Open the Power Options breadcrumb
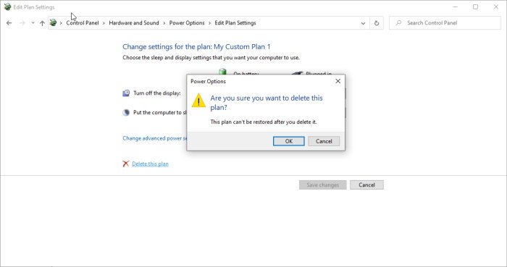Viewport: 507px width, 267px height. pos(187,23)
